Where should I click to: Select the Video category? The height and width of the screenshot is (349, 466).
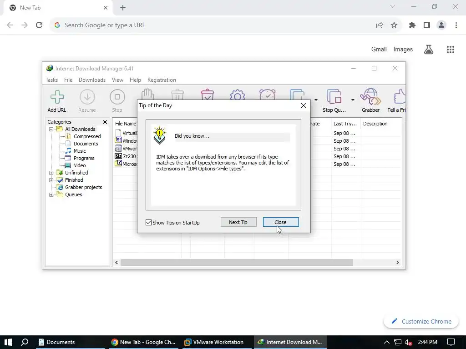(x=80, y=165)
